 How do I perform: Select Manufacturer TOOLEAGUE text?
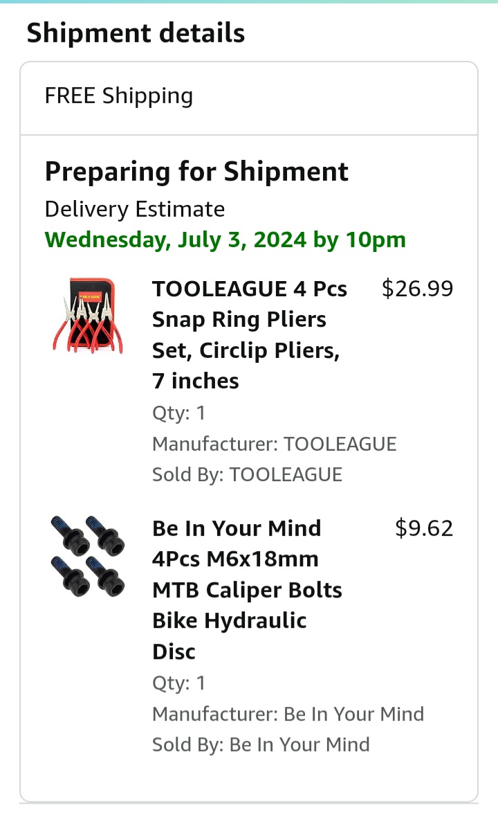click(x=274, y=444)
